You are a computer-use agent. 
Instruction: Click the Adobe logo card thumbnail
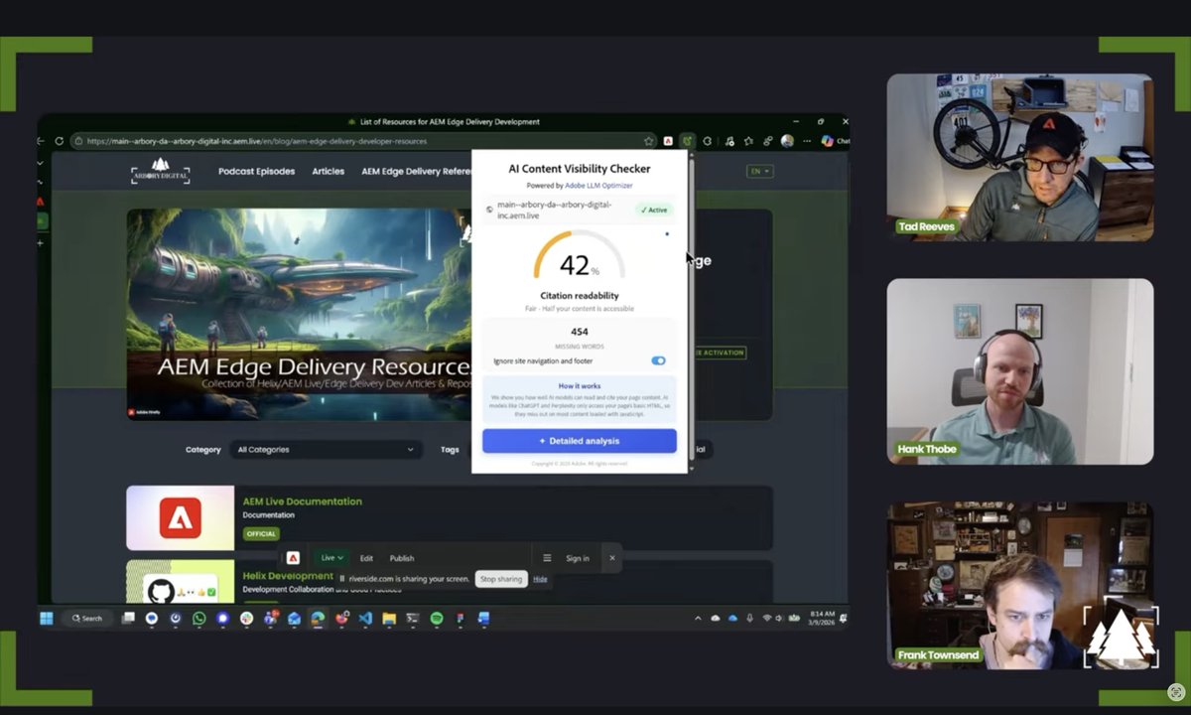coord(180,517)
